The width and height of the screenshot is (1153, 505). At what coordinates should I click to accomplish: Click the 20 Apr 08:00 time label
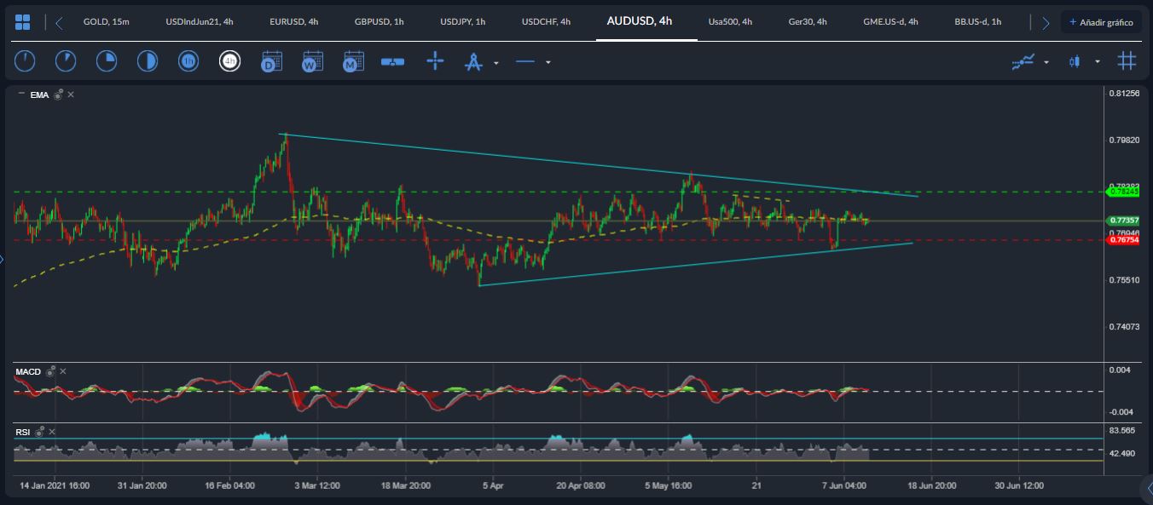click(x=581, y=485)
